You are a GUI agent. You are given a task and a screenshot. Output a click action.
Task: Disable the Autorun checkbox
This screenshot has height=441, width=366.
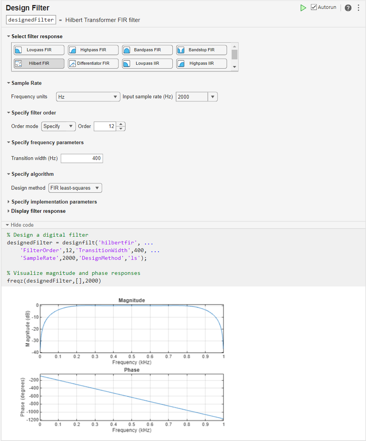pos(313,7)
